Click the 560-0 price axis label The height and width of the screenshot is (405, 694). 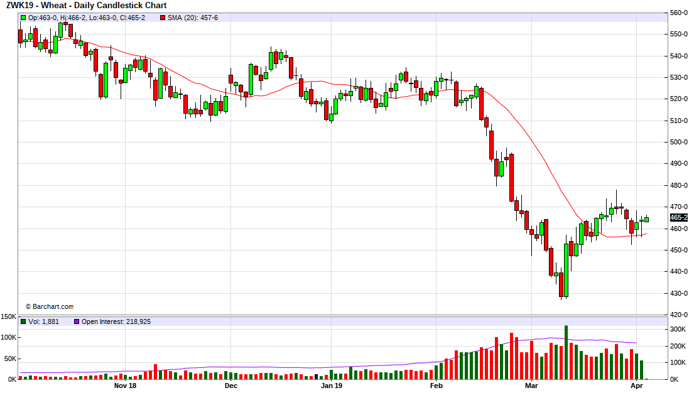click(x=678, y=13)
